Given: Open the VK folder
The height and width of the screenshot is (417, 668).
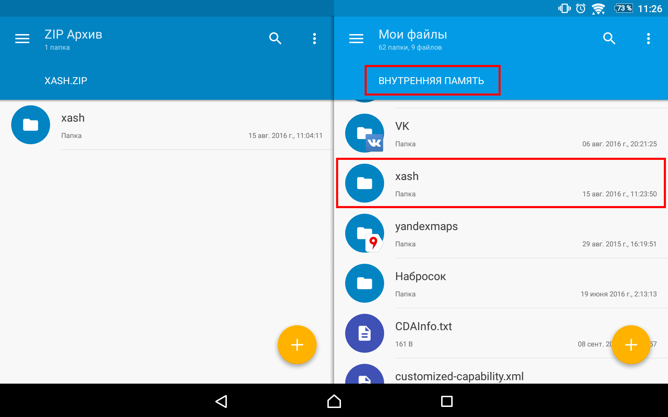Looking at the screenshot, I should (501, 133).
